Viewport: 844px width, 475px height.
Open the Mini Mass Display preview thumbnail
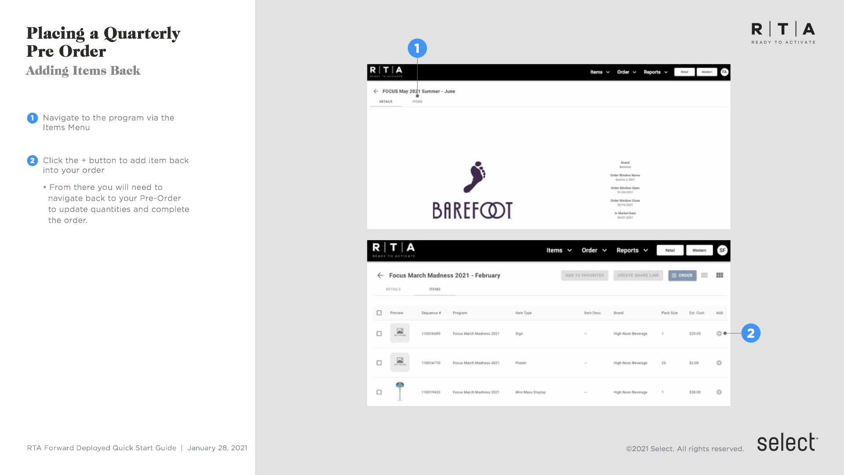(400, 391)
